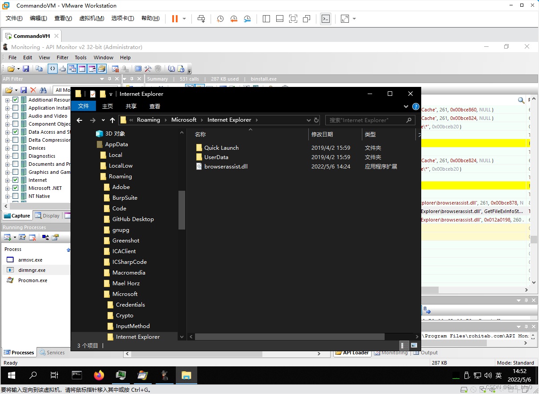
Task: Click the VMware pause virtual machine button
Action: click(x=174, y=18)
